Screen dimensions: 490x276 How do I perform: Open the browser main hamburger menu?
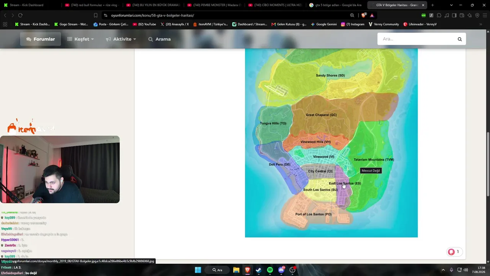click(x=485, y=15)
